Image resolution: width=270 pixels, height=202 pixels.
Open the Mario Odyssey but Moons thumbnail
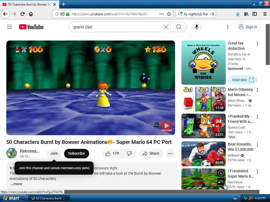point(203,99)
